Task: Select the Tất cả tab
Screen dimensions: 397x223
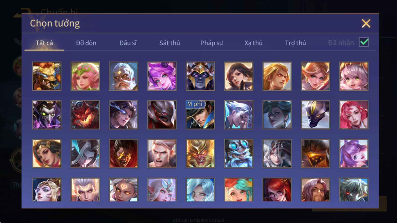Action: [x=44, y=43]
